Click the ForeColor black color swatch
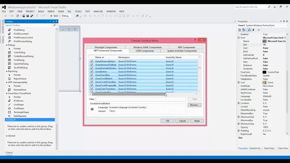The height and width of the screenshot is (163, 290). [x=265, y=72]
